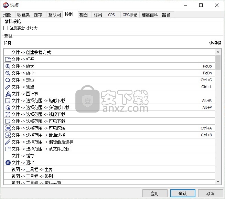Viewport: 225px width, 199px height.
Task: Select the row 文件 -> 创建快捷方式
Action: click(x=109, y=52)
